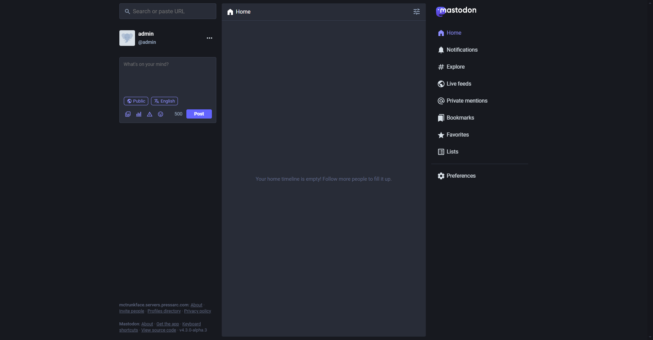Click the Privacy policy link
Screen dimensions: 653x340
coord(197,311)
